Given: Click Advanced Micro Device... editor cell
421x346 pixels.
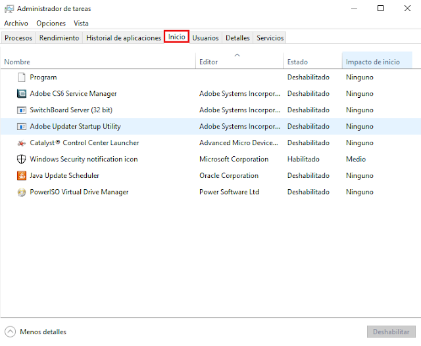Looking at the screenshot, I should pos(239,142).
